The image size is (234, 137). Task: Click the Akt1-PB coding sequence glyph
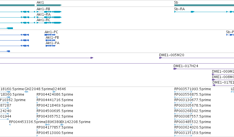(x=51, y=40)
